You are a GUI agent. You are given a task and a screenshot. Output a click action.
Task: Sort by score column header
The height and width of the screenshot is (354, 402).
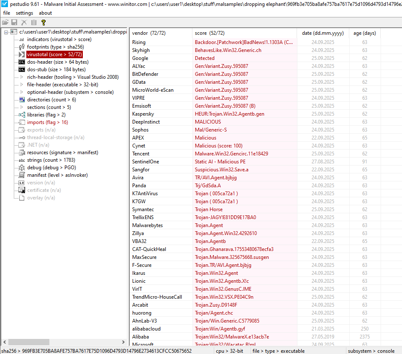click(245, 33)
